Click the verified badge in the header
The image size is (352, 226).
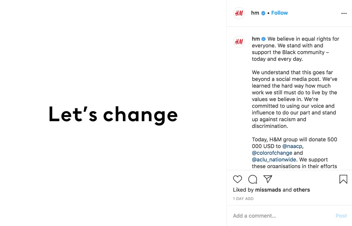click(263, 13)
